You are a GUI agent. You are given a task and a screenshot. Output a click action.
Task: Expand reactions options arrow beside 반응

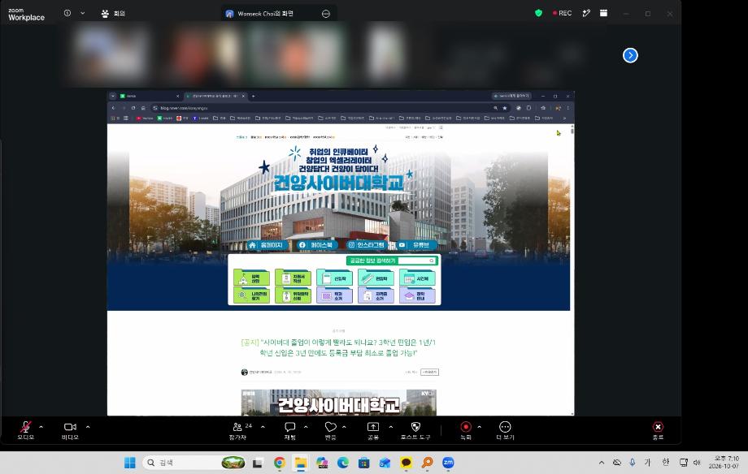tap(344, 427)
